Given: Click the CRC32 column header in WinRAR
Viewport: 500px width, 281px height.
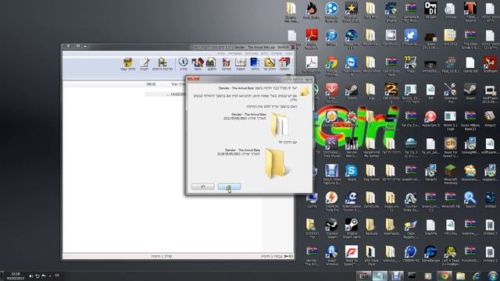Looking at the screenshot, I should pyautogui.click(x=151, y=84).
